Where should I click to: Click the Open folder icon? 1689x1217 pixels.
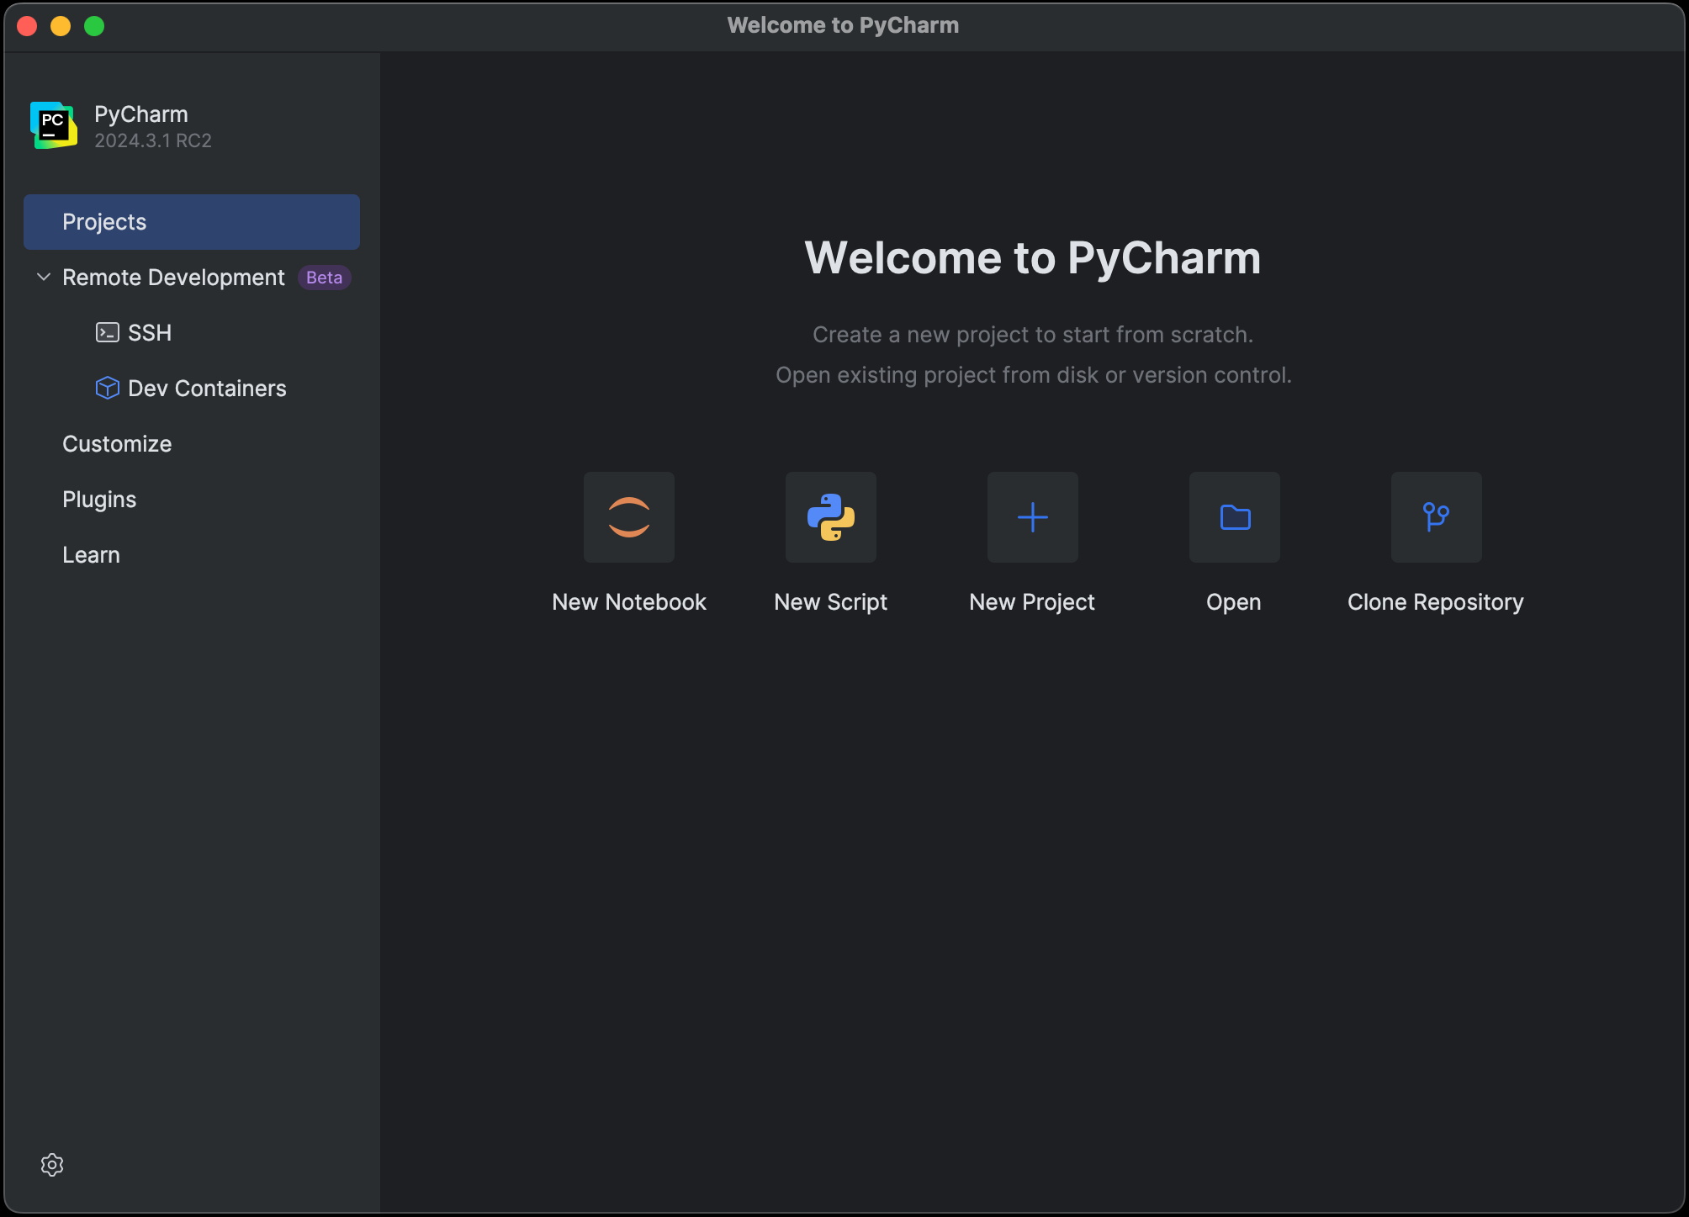click(1234, 517)
